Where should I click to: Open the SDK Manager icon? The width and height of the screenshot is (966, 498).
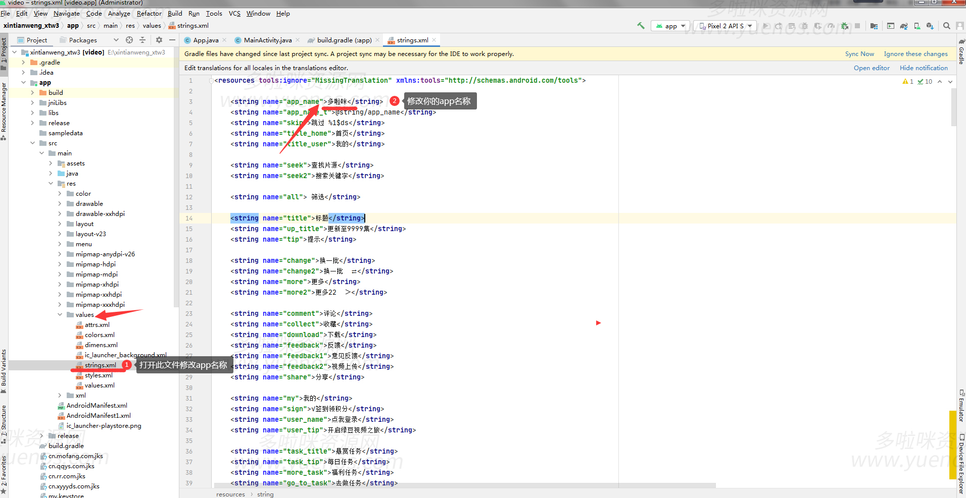point(930,26)
